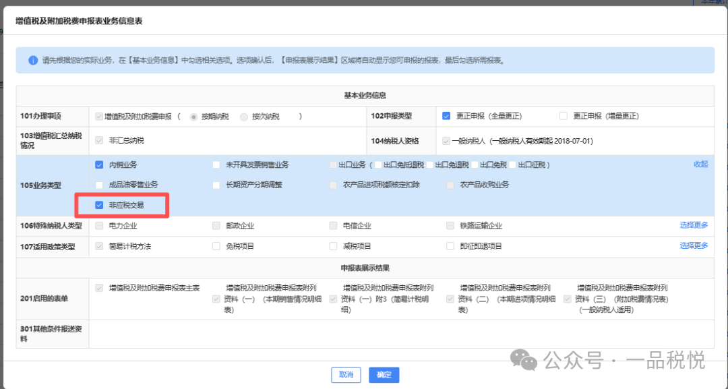Check the 出口免退税 checkbox
The width and height of the screenshot is (728, 389).
pyautogui.click(x=430, y=164)
